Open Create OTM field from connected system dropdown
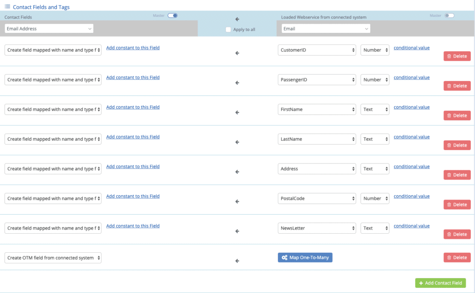The width and height of the screenshot is (475, 293). click(x=53, y=258)
